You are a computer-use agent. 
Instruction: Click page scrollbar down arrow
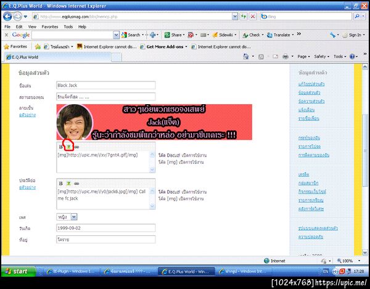[x=365, y=253]
